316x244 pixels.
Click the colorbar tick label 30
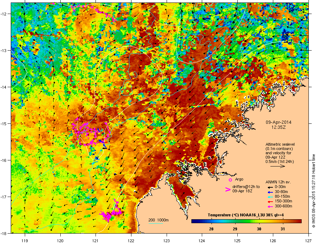point(259,229)
